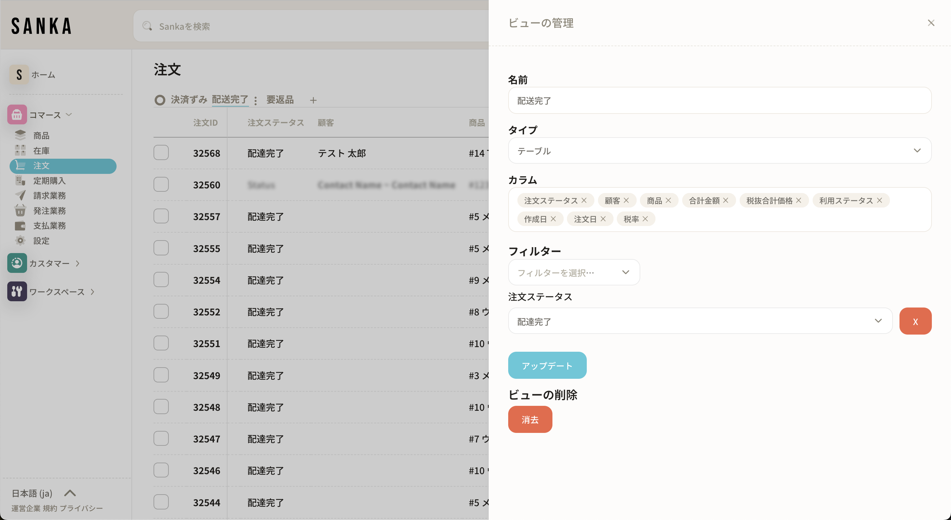Click the plus icon to add view
The width and height of the screenshot is (951, 520).
coord(313,100)
